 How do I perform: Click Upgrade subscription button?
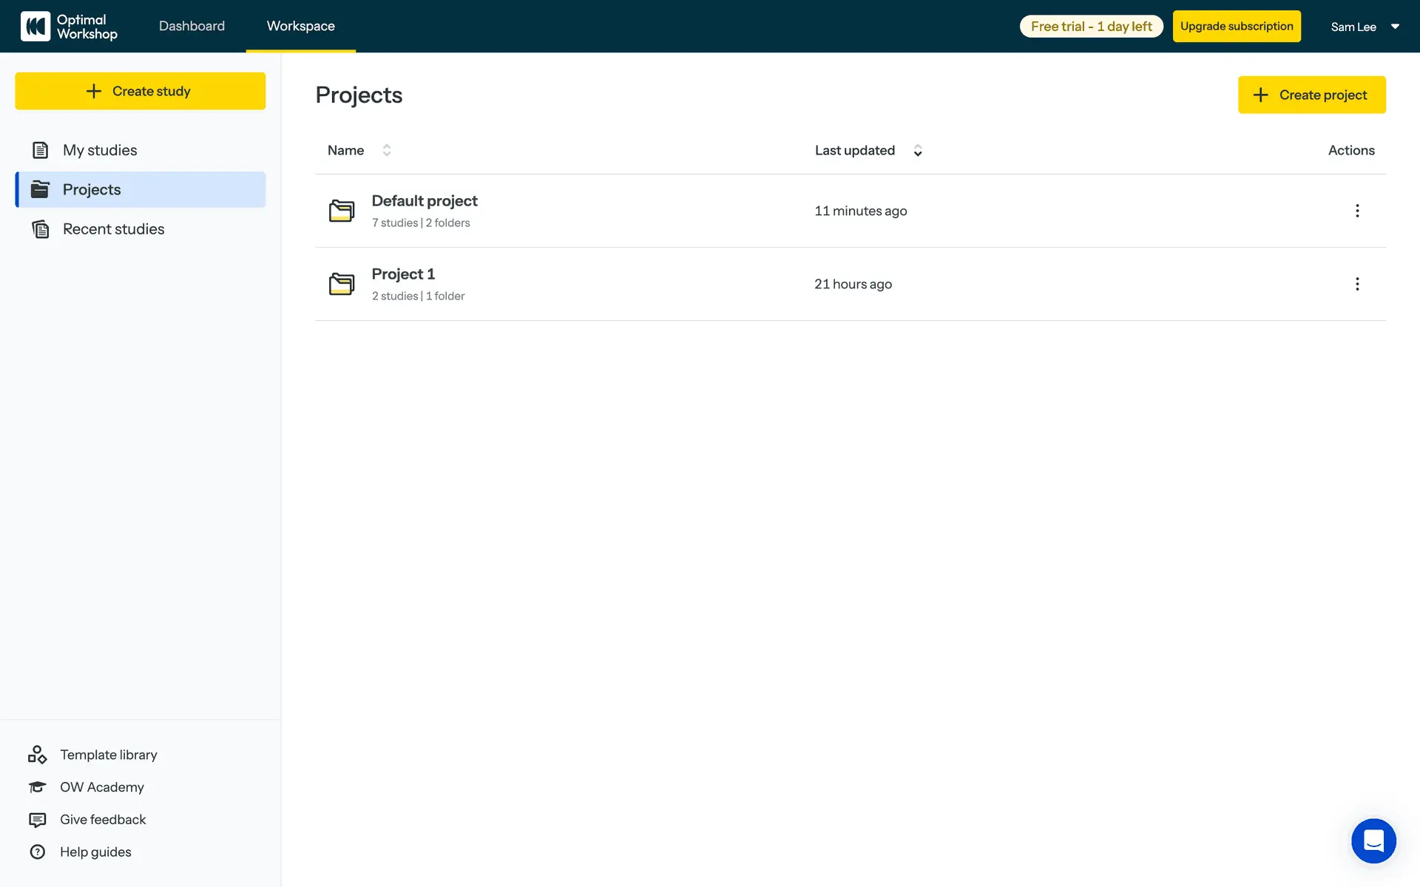point(1236,27)
